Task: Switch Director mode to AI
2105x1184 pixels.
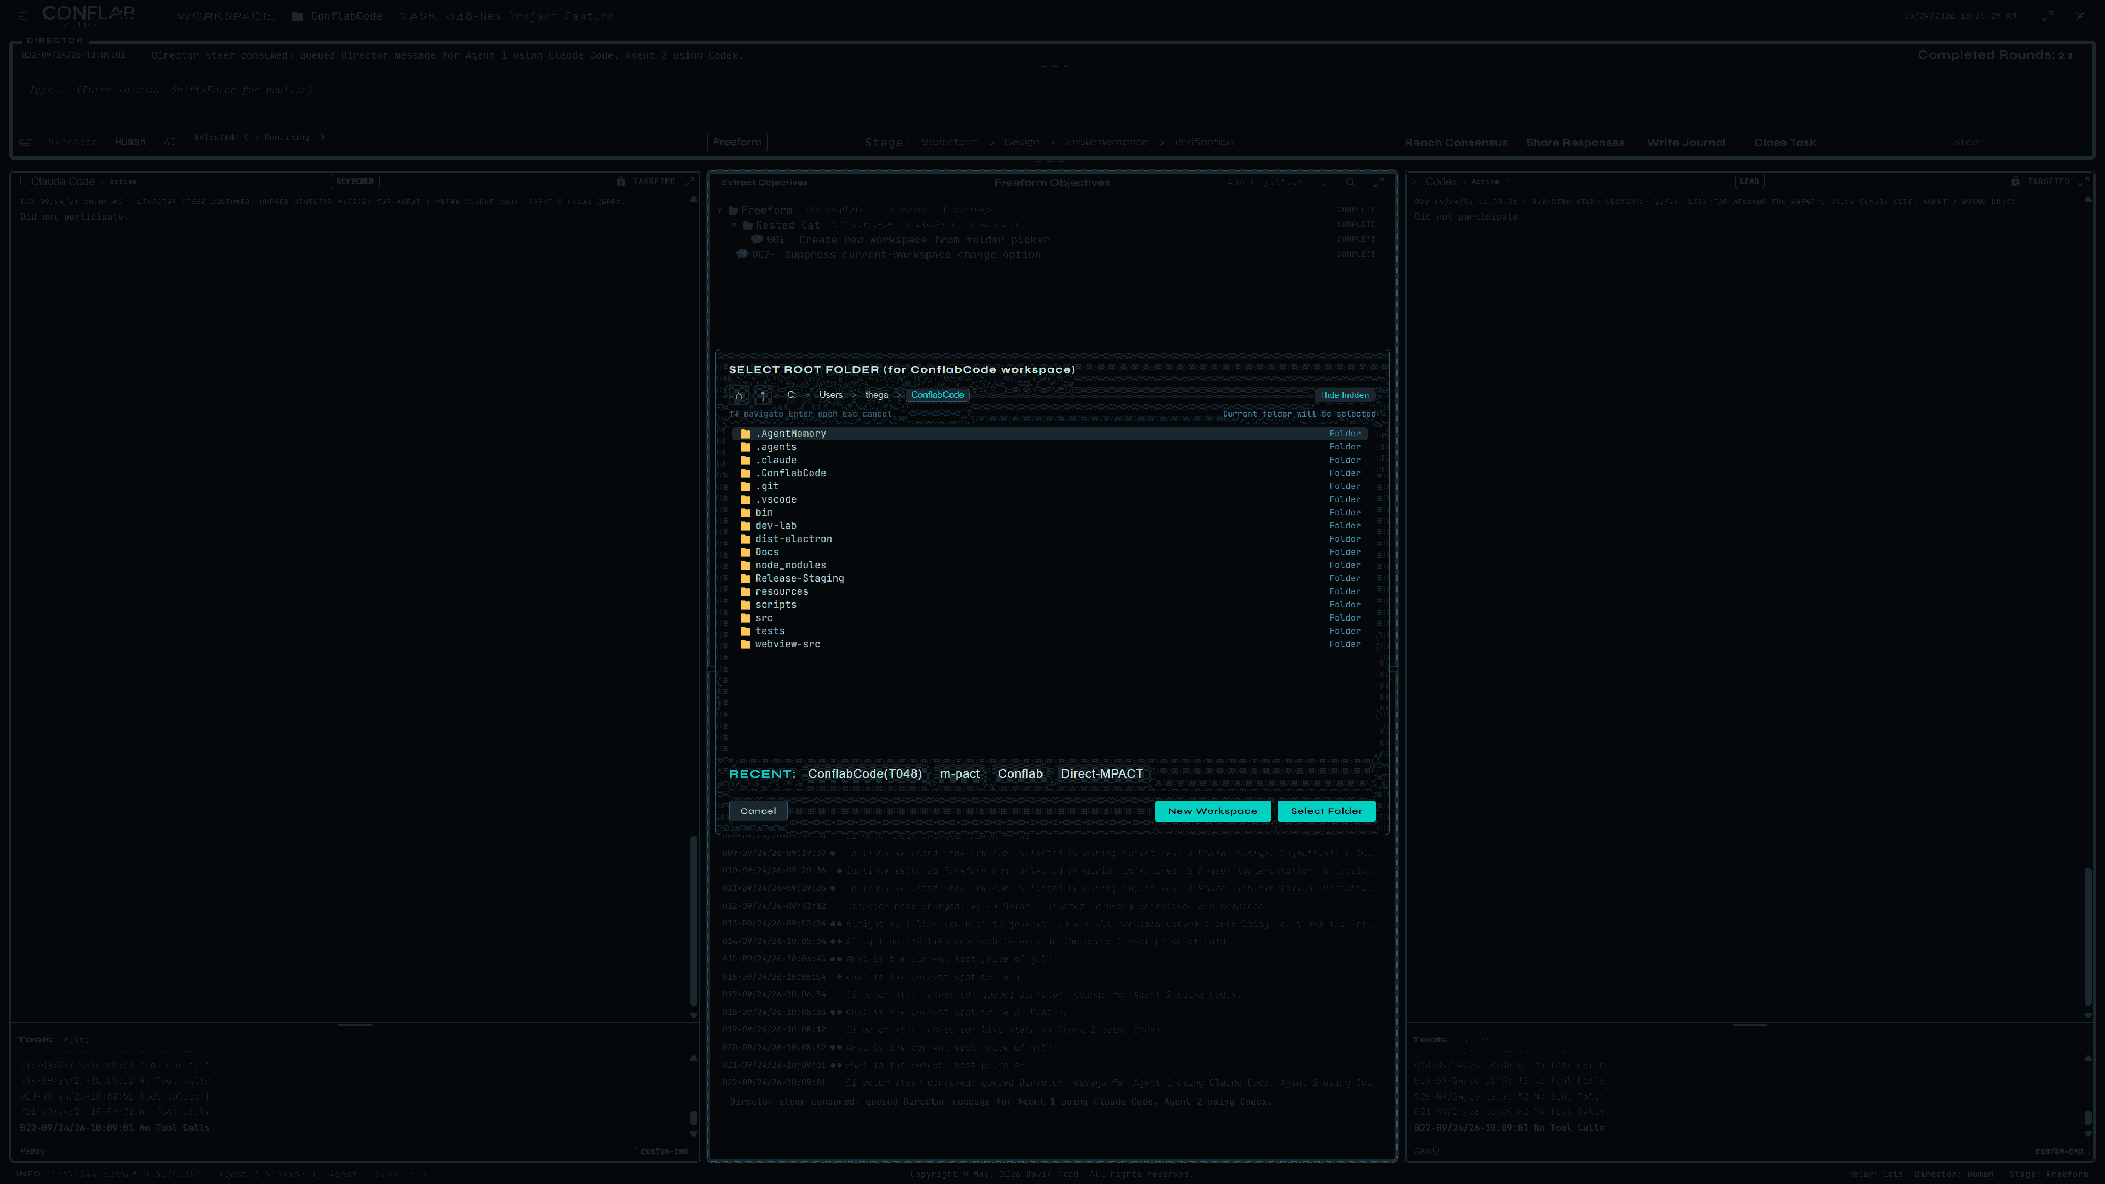Action: pyautogui.click(x=169, y=142)
